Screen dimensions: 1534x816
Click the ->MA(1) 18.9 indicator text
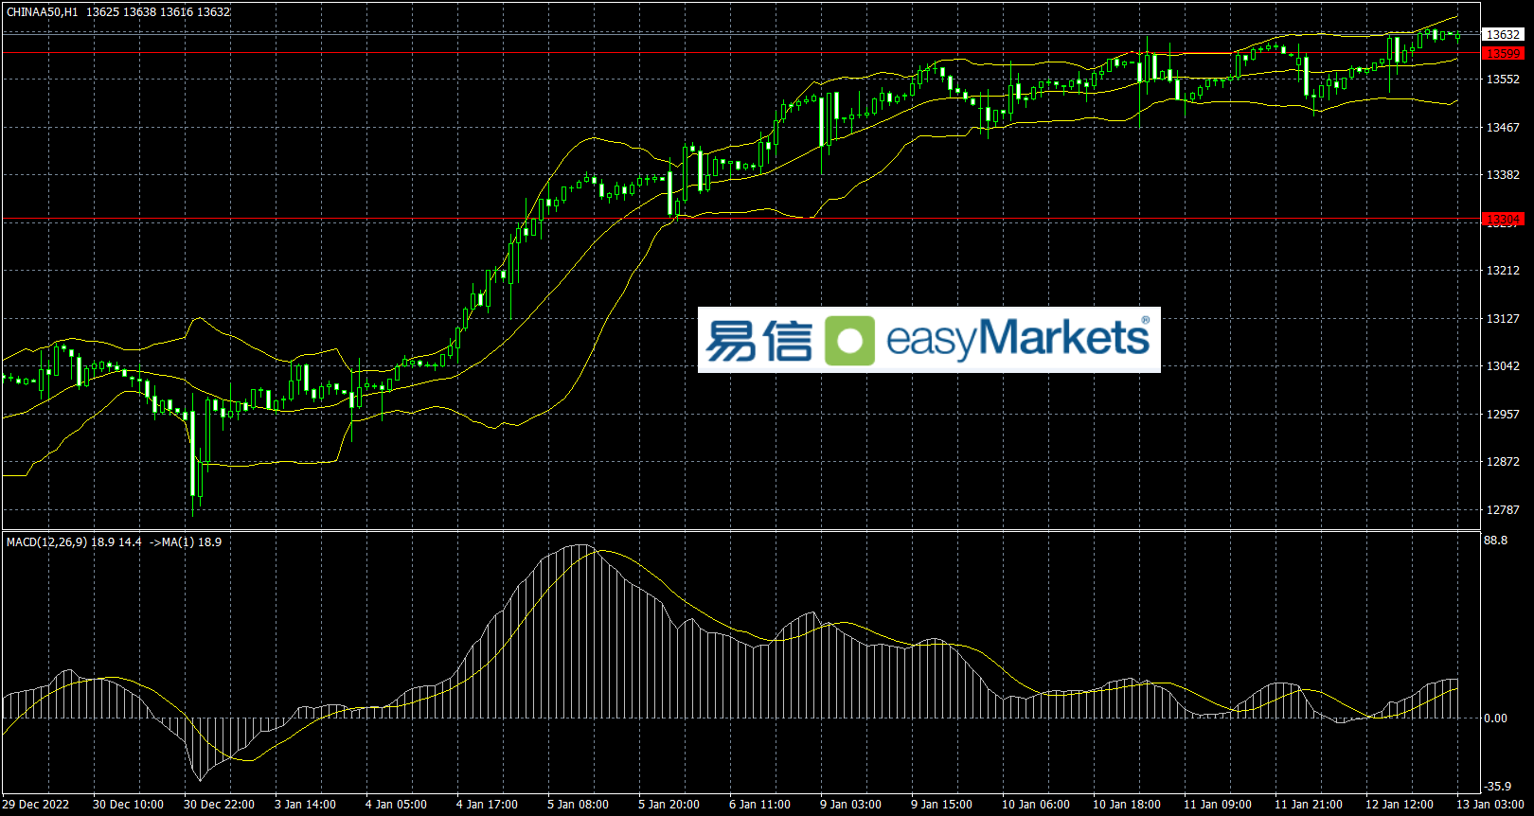pos(186,542)
